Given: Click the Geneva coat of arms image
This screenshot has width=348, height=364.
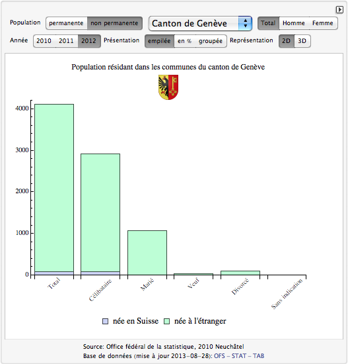Looking at the screenshot, I should coord(168,87).
